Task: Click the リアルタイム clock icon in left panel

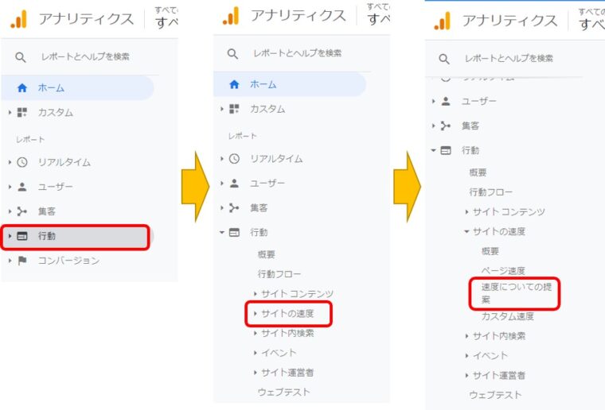Action: coord(22,162)
